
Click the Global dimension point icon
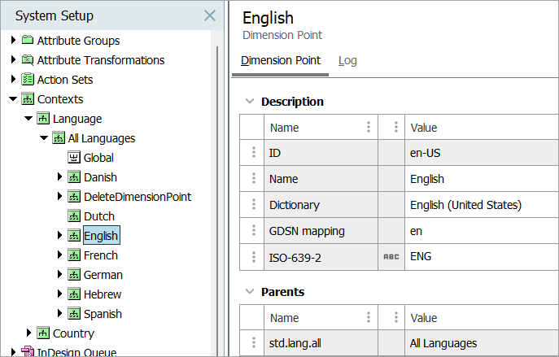74,158
